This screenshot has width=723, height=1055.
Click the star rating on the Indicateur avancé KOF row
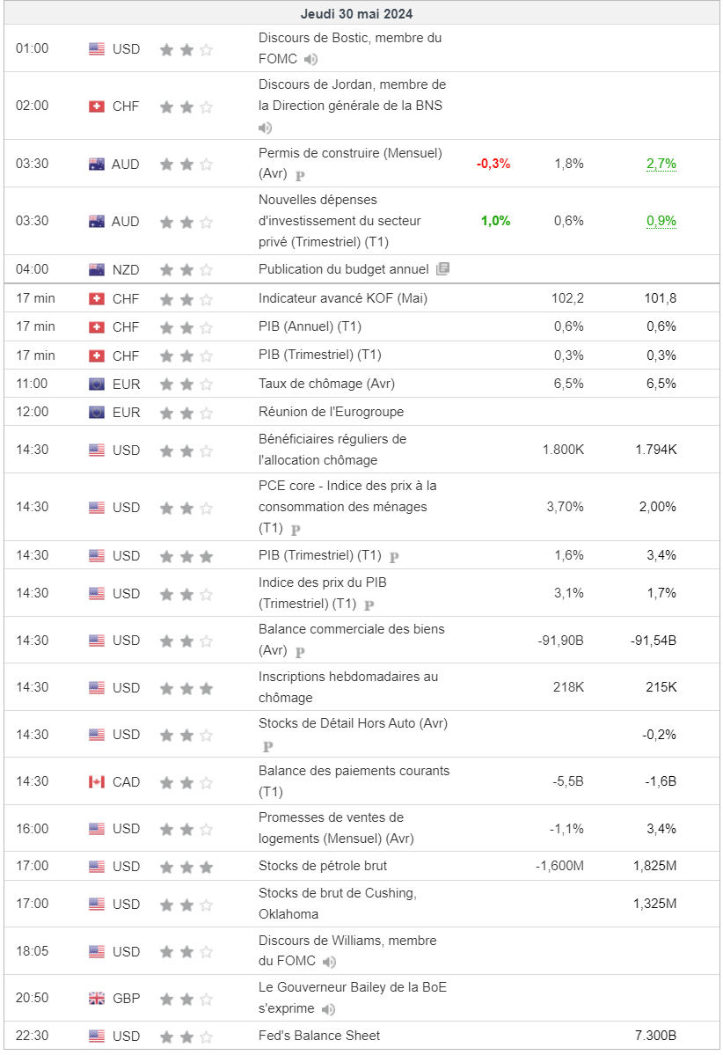[186, 298]
